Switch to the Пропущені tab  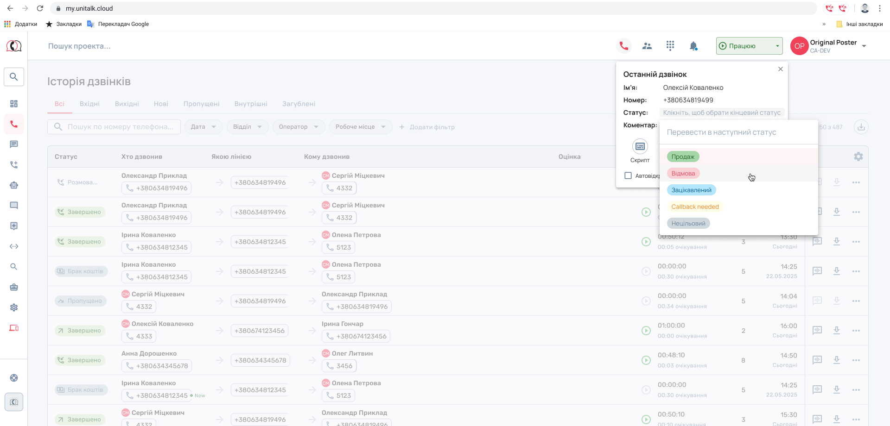[x=201, y=104]
